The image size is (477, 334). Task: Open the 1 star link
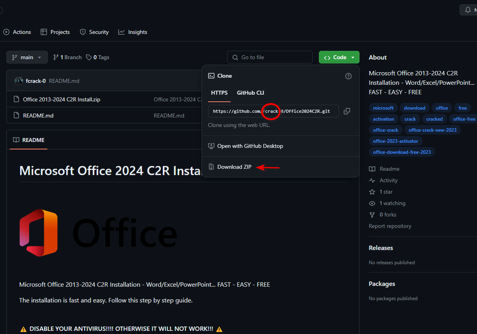(x=386, y=192)
